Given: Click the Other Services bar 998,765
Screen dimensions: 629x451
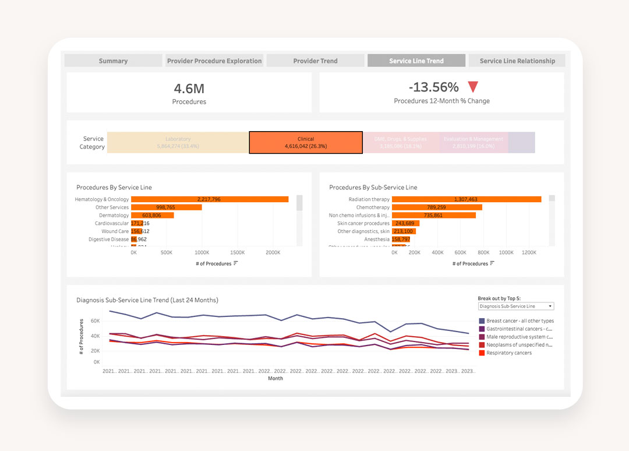Looking at the screenshot, I should coord(167,207).
